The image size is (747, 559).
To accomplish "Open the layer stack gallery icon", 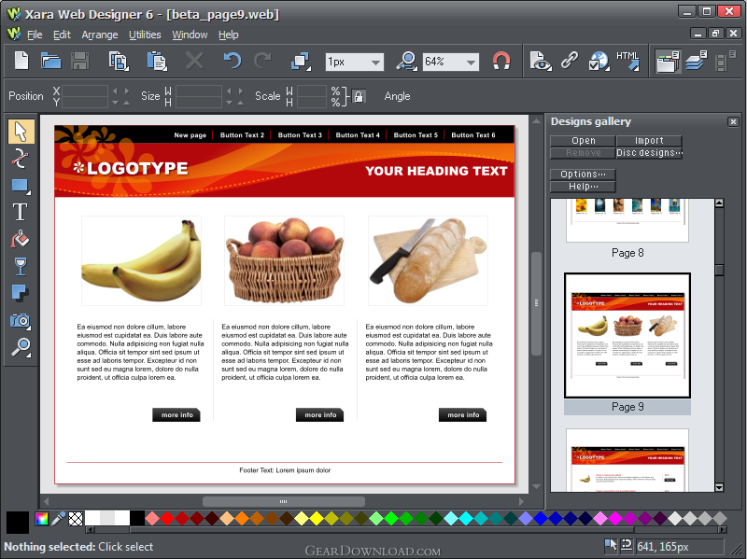I will click(697, 62).
